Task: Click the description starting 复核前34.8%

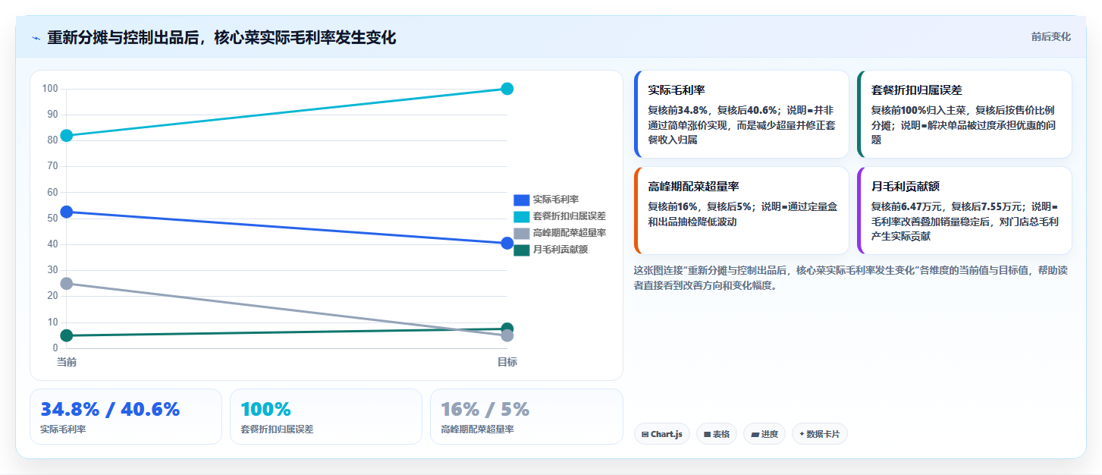Action: tap(742, 125)
